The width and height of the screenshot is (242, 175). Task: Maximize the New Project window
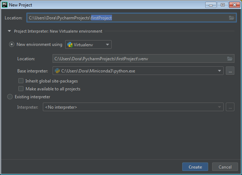(223, 5)
